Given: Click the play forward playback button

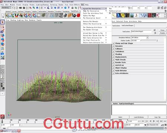Looking at the screenshot, I should (x=154, y=121).
